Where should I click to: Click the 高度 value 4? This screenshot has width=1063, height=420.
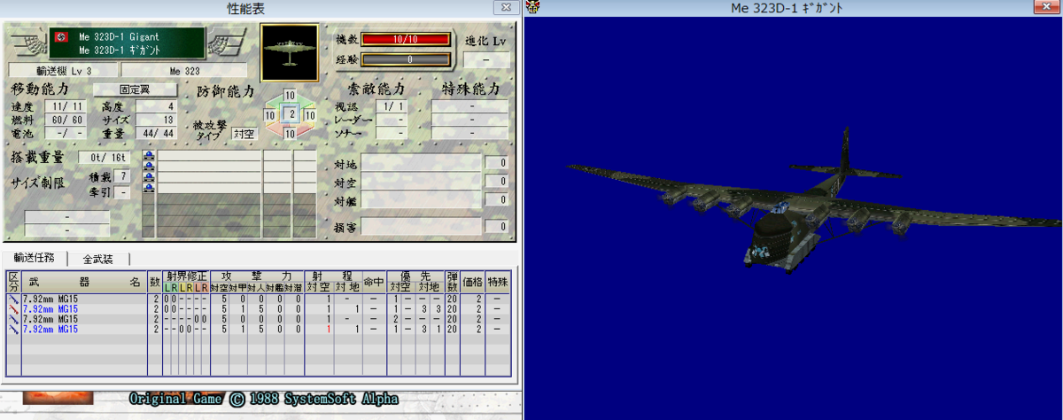pos(156,105)
